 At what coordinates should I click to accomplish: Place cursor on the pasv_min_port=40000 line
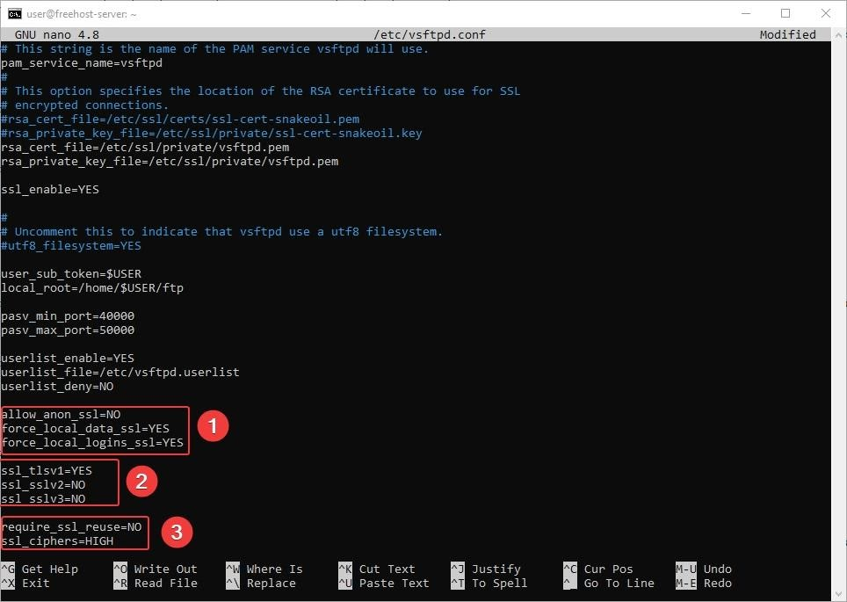click(x=68, y=316)
